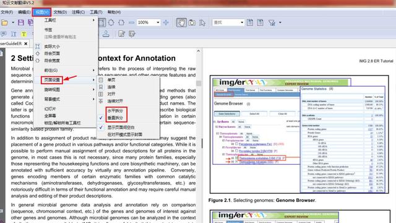Select the yellow T highlight text icon
This screenshot has width=396, height=223.
(24, 34)
